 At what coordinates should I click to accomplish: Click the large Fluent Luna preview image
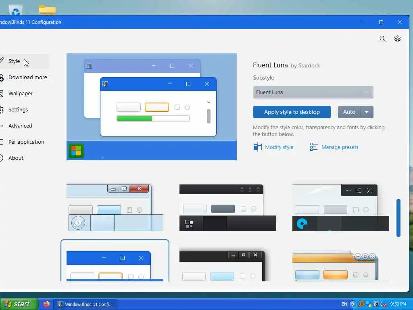point(152,107)
